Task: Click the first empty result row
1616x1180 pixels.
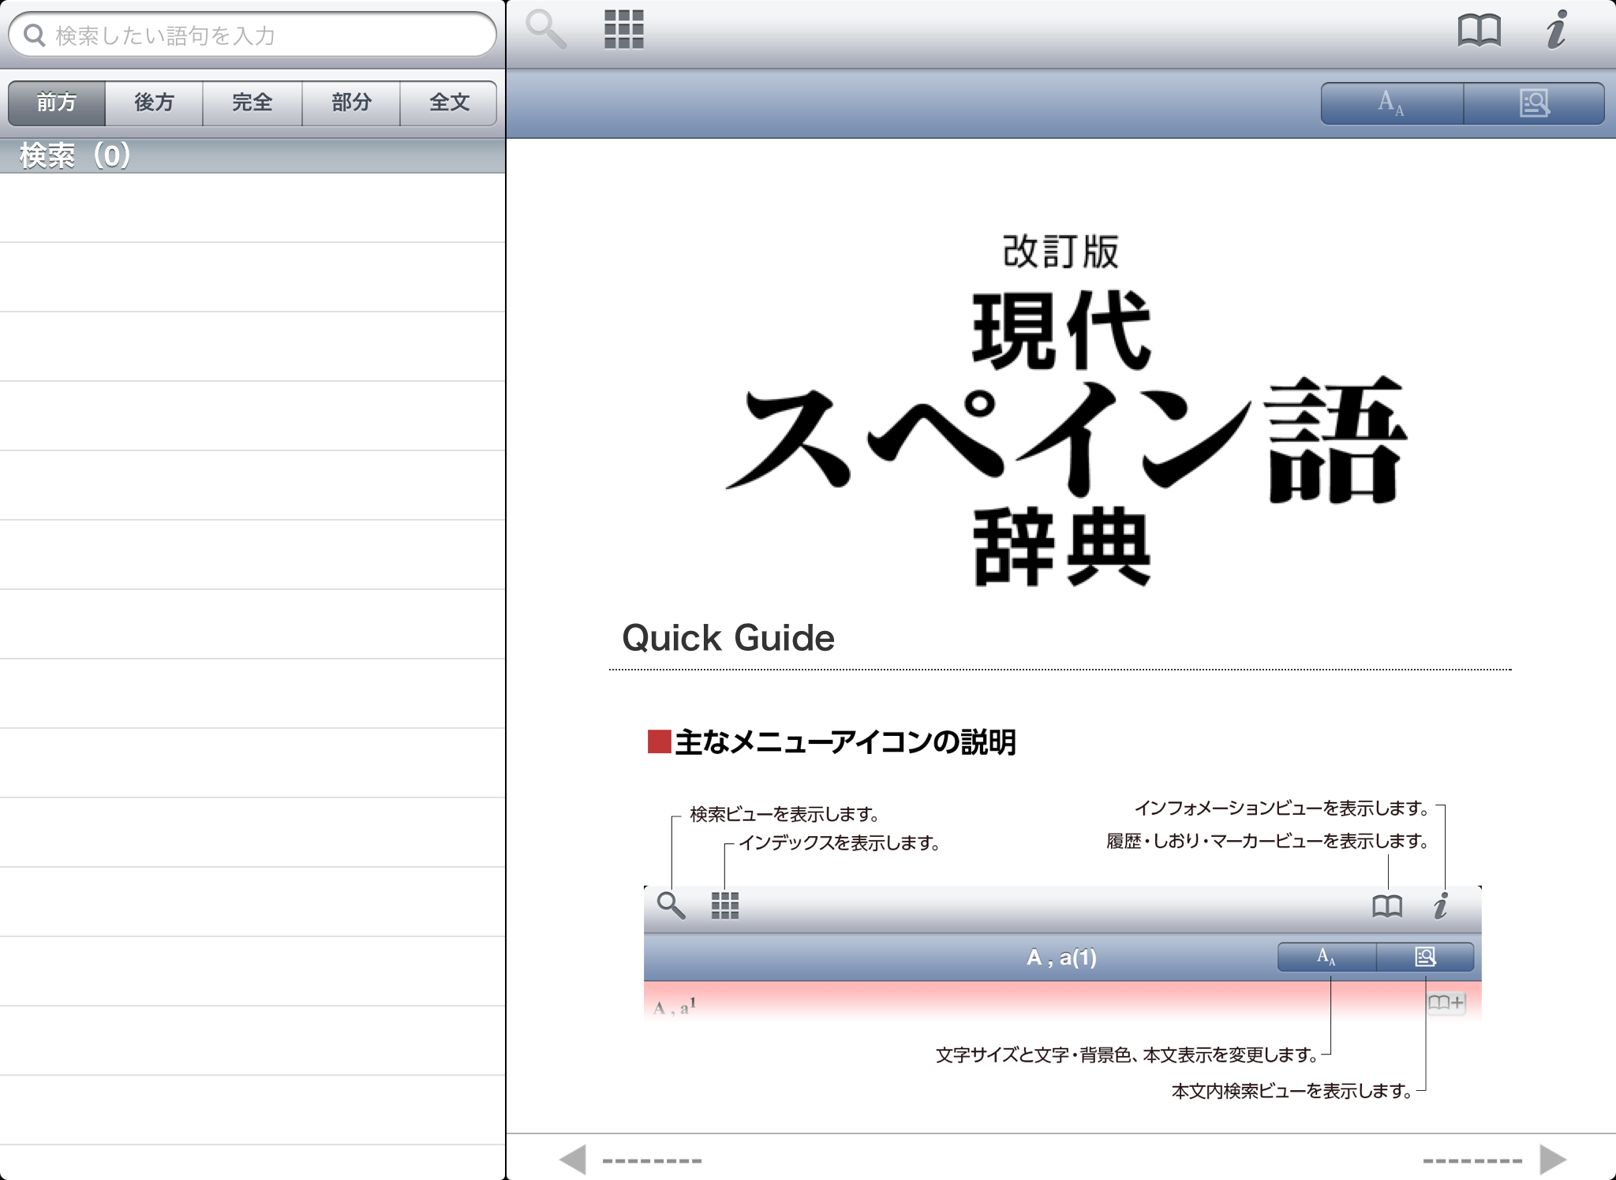Action: click(252, 208)
